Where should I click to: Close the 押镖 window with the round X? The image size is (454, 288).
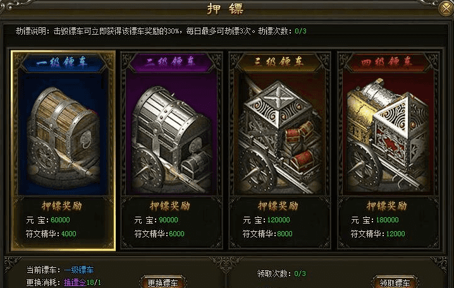tap(446, 8)
